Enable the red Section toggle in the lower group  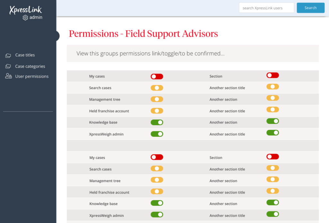click(x=272, y=157)
